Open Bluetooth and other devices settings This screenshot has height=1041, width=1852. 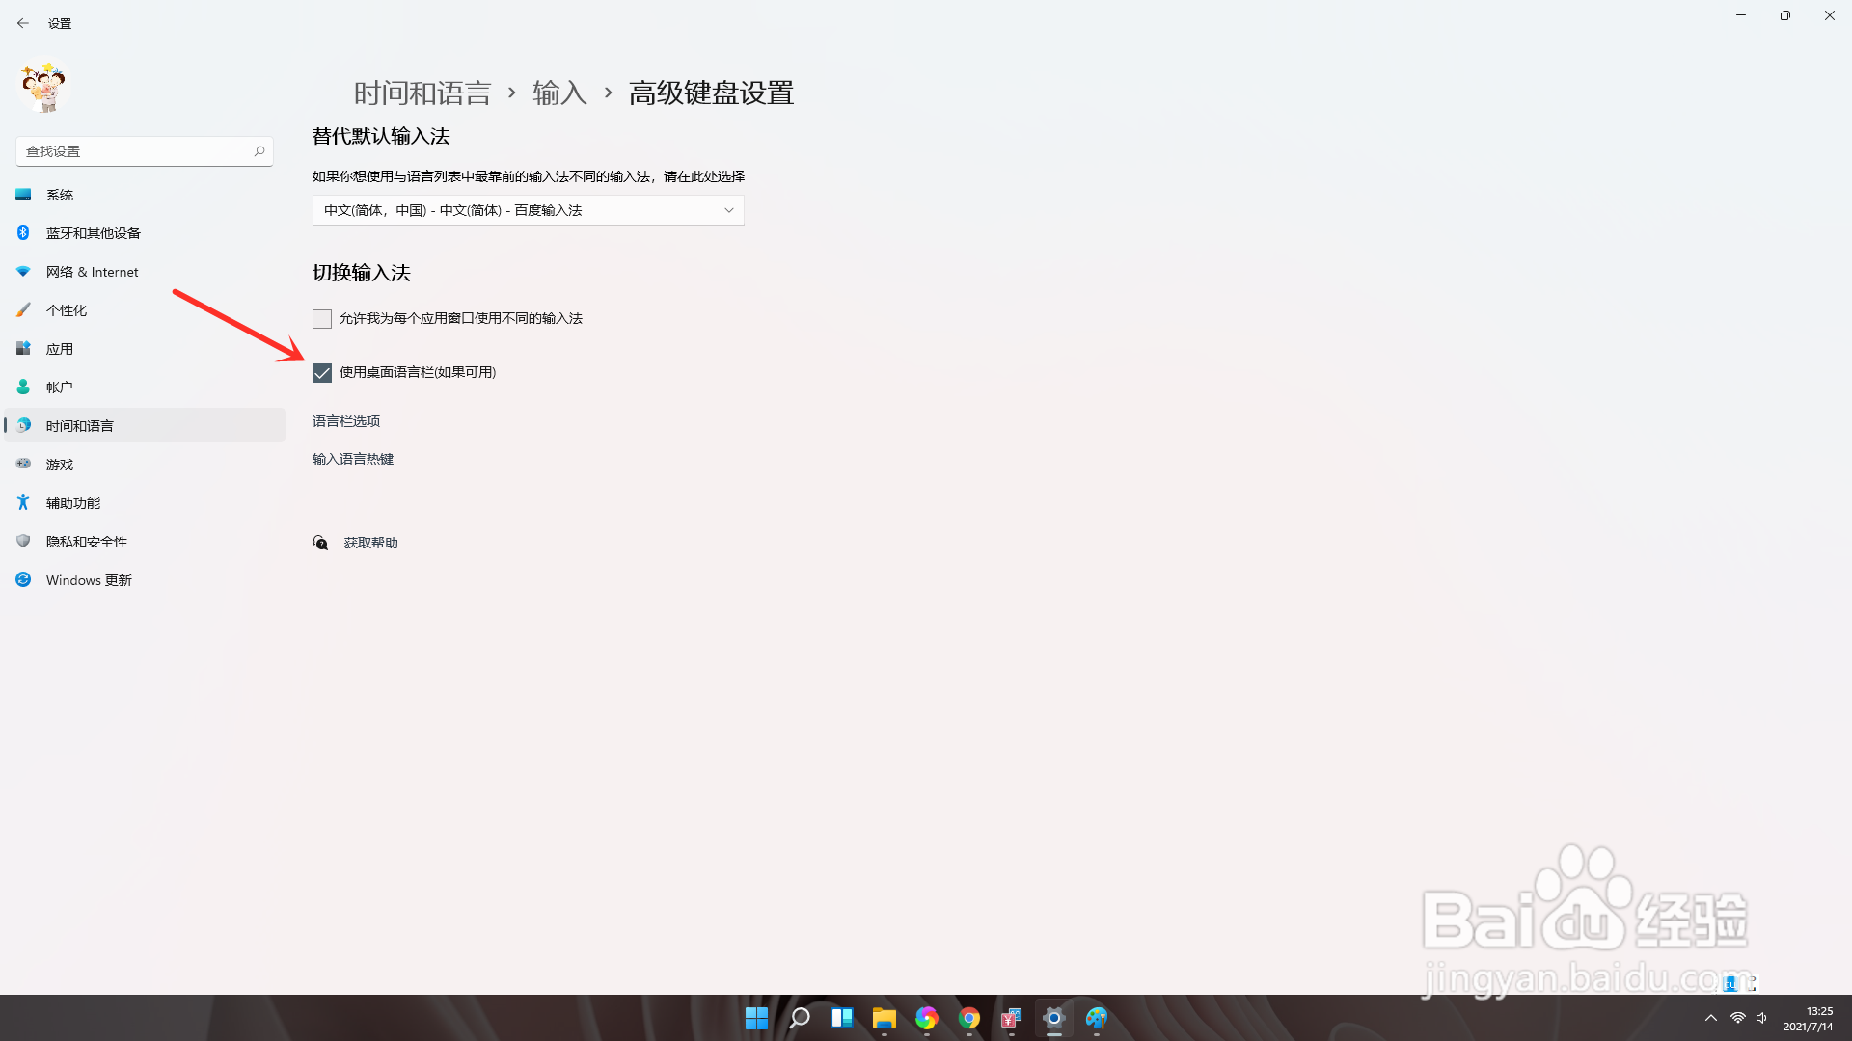coord(93,233)
